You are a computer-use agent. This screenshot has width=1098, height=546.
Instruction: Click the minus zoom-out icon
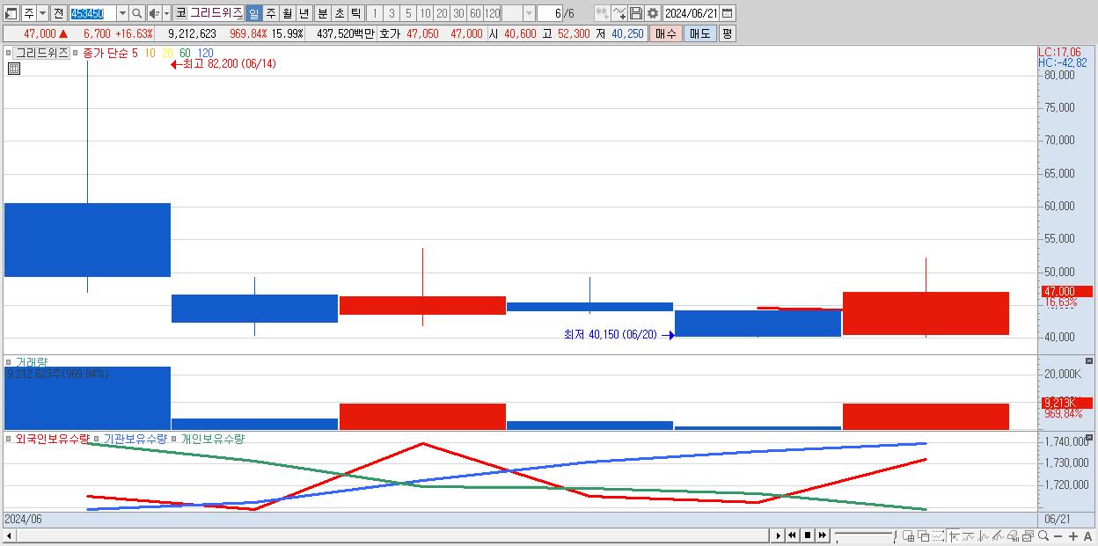1058,535
